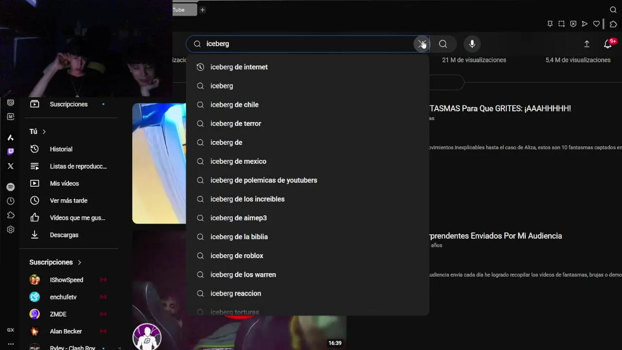The image size is (622, 350).
Task: Open browser settings gear in the sidebar
Action: coord(11,229)
